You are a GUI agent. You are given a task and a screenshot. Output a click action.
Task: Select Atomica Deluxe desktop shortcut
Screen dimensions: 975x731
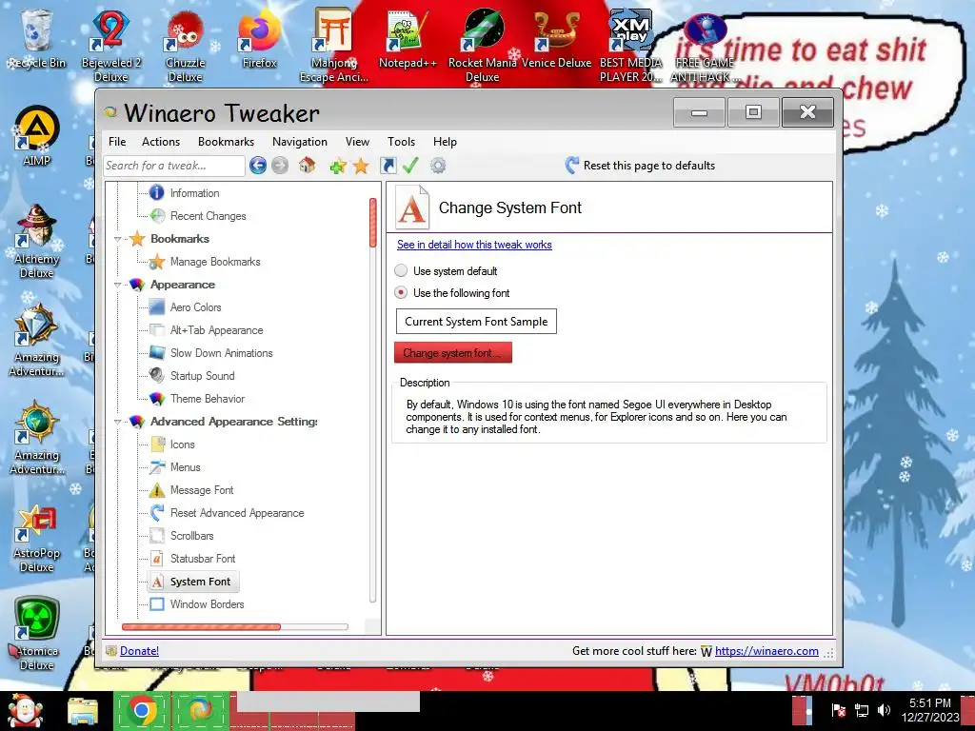point(36,634)
